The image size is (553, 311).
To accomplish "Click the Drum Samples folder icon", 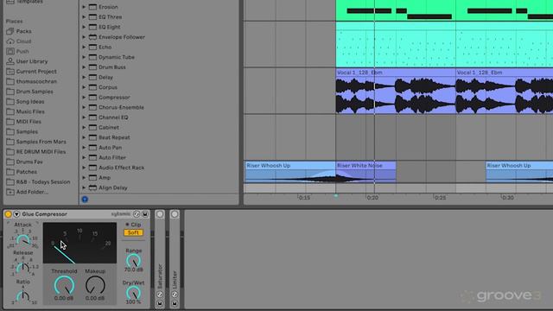I will [10, 92].
